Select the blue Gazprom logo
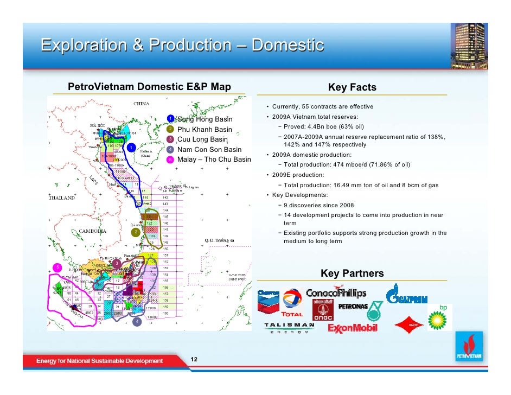511x395 pixels. click(406, 294)
